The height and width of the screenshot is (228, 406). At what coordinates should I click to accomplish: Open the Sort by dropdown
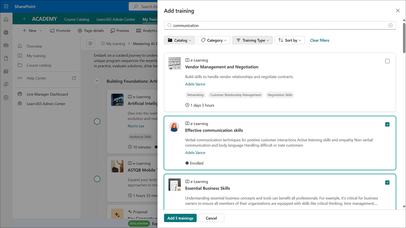click(x=290, y=40)
